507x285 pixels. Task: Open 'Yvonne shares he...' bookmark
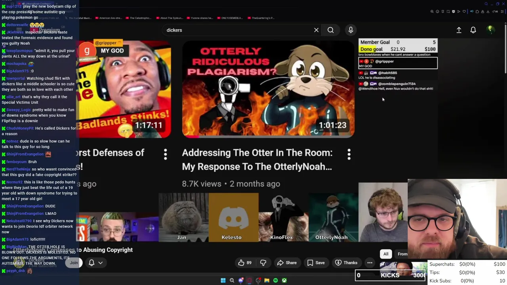[x=199, y=18]
